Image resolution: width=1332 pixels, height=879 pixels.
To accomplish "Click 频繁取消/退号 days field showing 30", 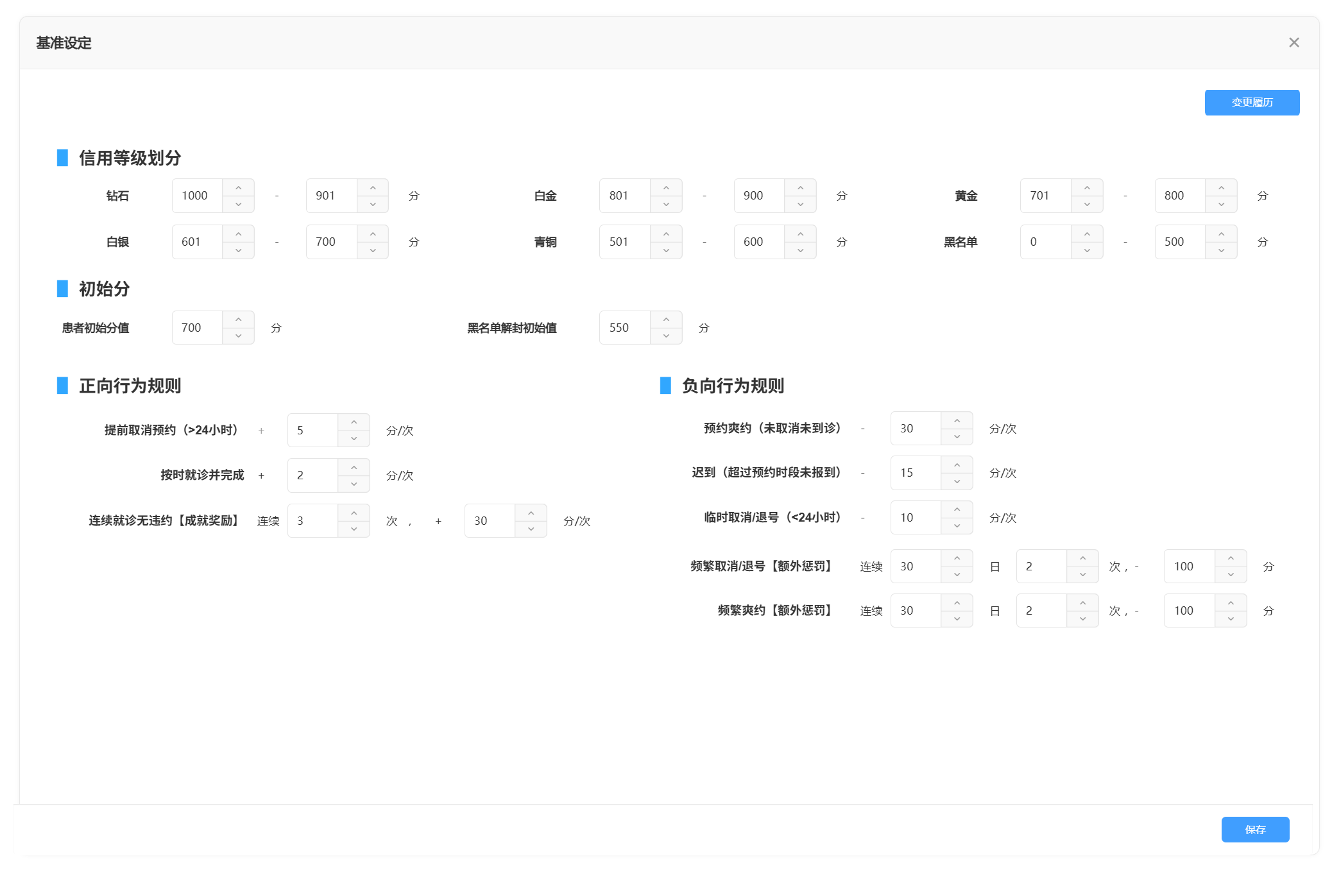I will (x=916, y=567).
